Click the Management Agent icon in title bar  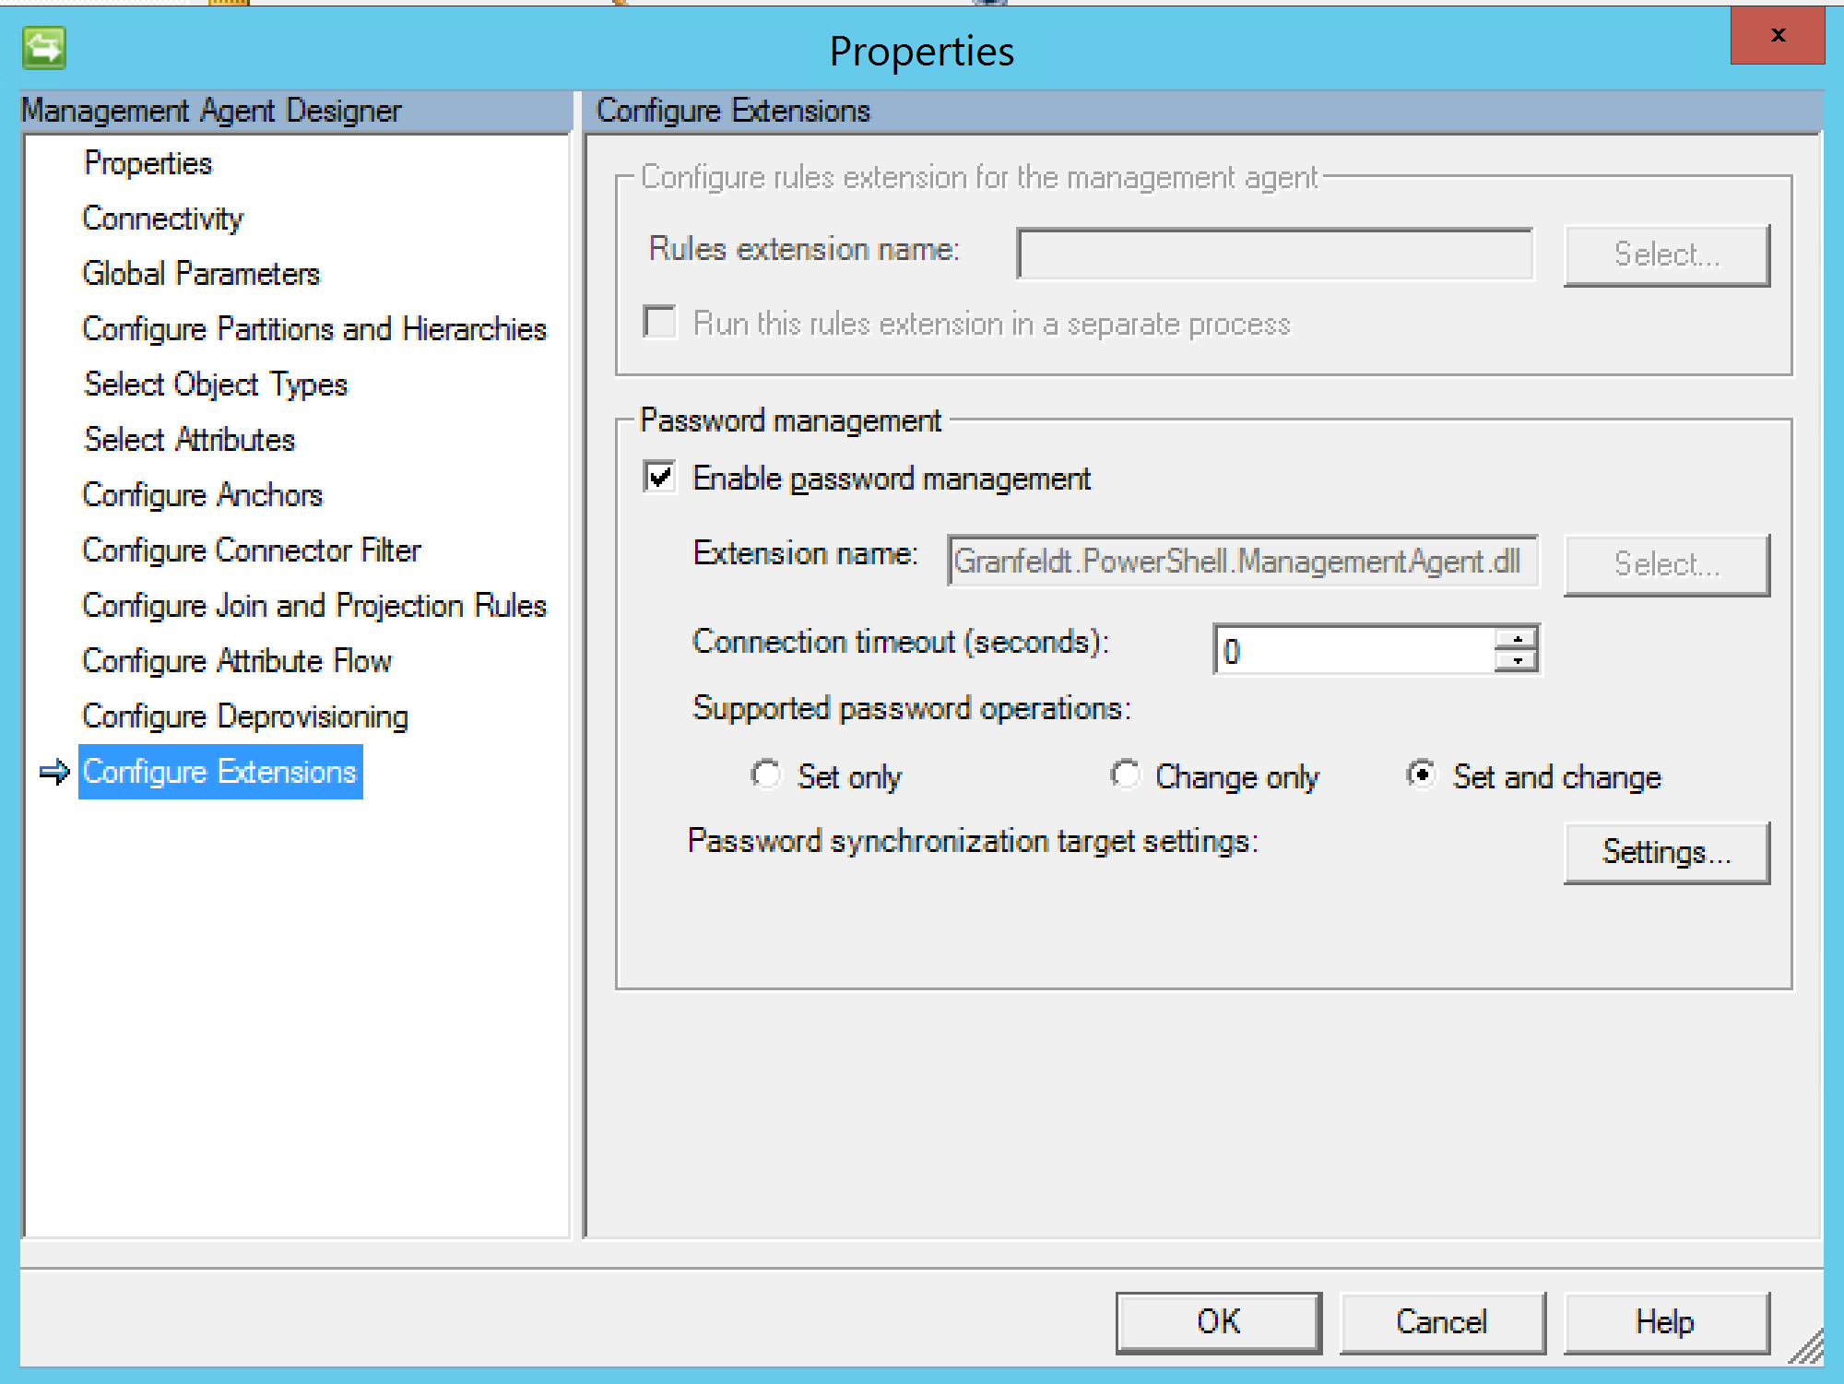tap(41, 48)
